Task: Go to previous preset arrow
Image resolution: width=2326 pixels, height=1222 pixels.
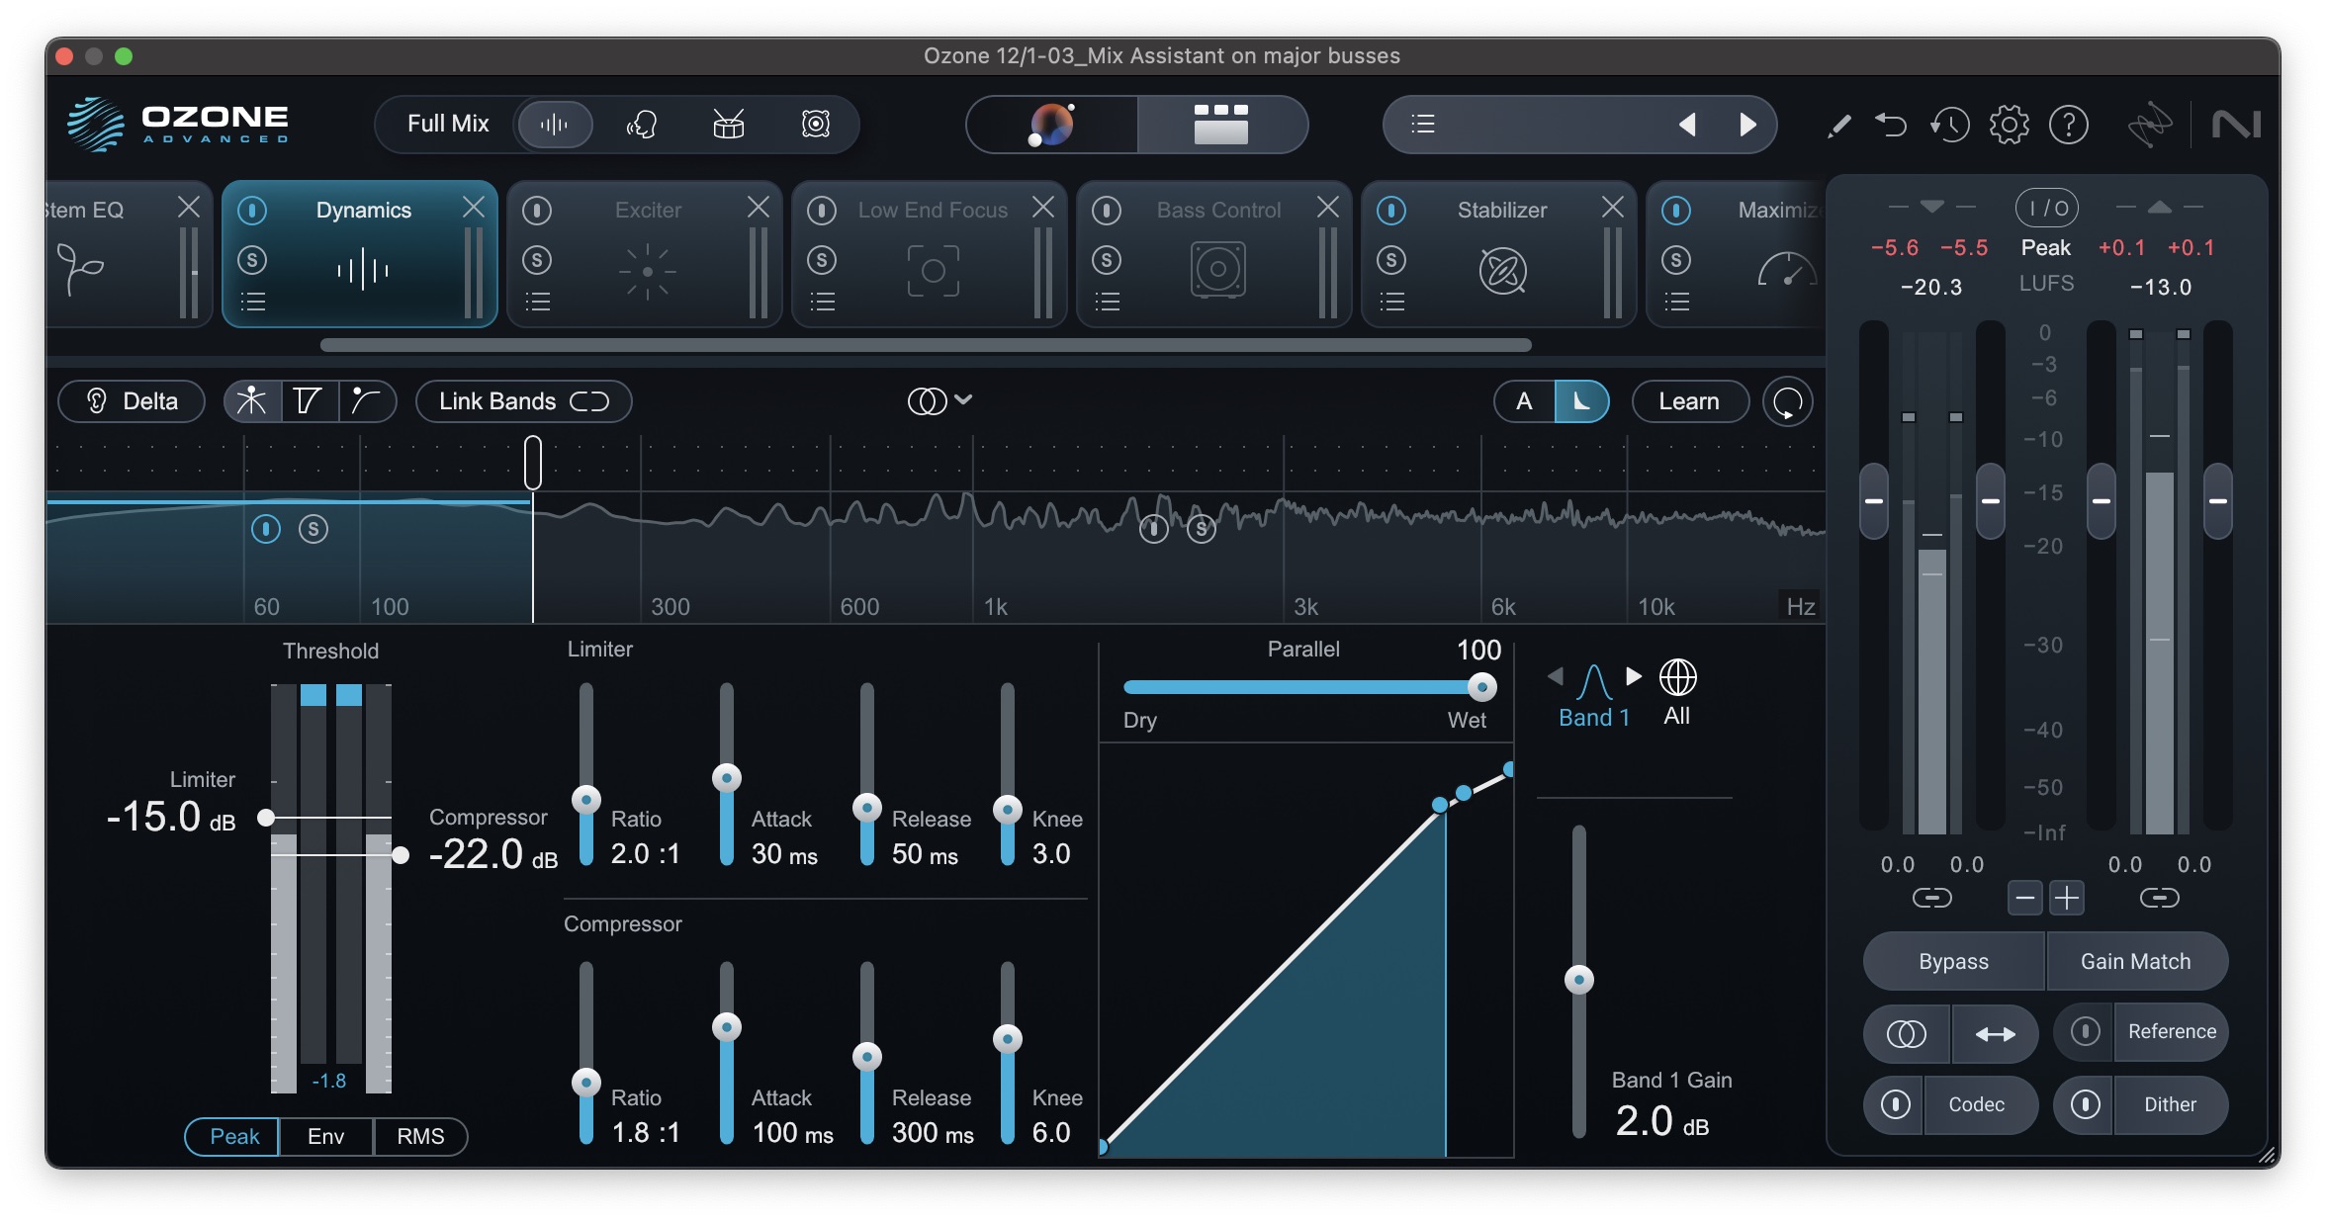Action: (1687, 125)
